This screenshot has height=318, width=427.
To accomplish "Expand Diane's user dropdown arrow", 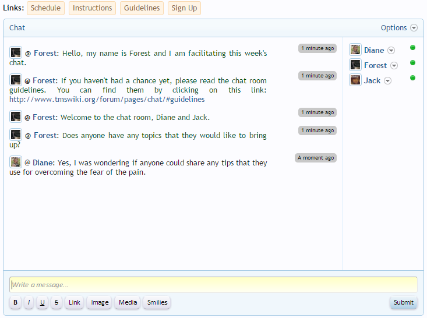I will tap(391, 50).
